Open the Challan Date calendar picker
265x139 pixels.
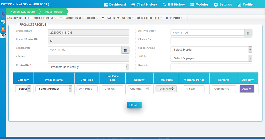pyautogui.click(x=125, y=50)
